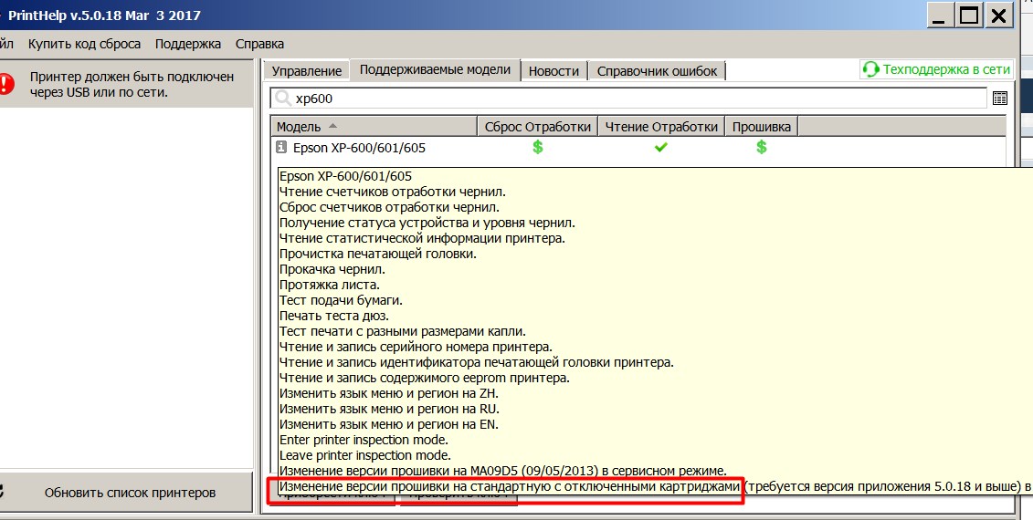Click tooltip line Тест подачи бумаги
The image size is (1033, 520).
[x=341, y=300]
